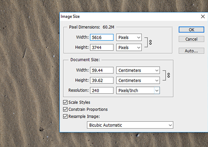
Task: Toggle the Scale Styles checkbox
Action: [x=65, y=102]
